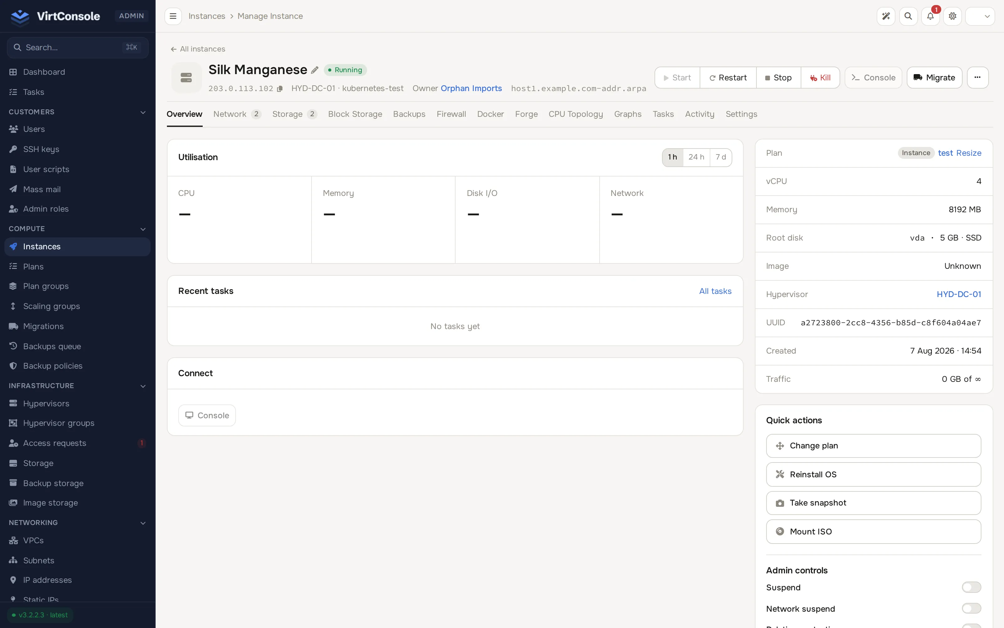Copy the IP address 203.0.113.102
Image resolution: width=1004 pixels, height=628 pixels.
pyautogui.click(x=280, y=89)
